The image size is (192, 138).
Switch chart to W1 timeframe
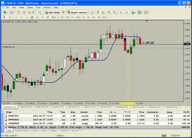[99, 17]
